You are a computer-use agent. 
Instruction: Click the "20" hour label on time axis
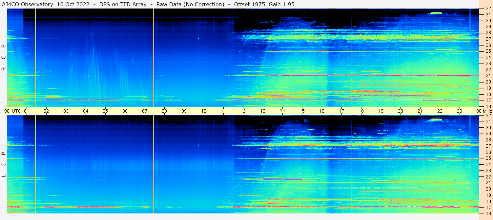click(x=401, y=111)
